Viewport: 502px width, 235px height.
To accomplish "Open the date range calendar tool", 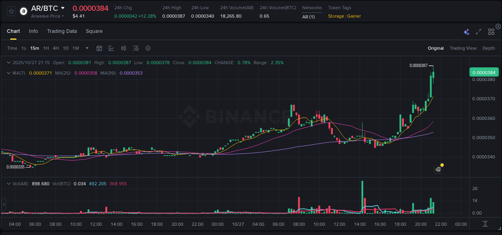I will click(x=99, y=48).
